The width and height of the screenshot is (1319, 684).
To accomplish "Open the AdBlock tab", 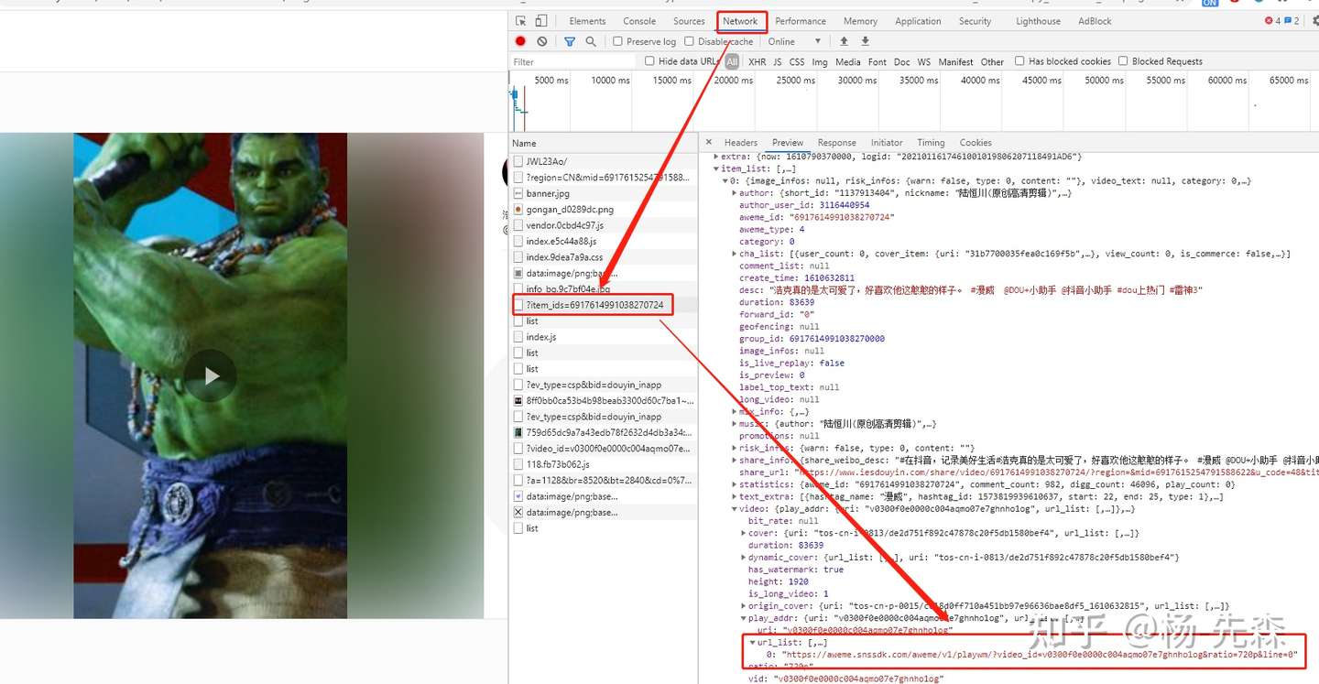I will click(1095, 21).
